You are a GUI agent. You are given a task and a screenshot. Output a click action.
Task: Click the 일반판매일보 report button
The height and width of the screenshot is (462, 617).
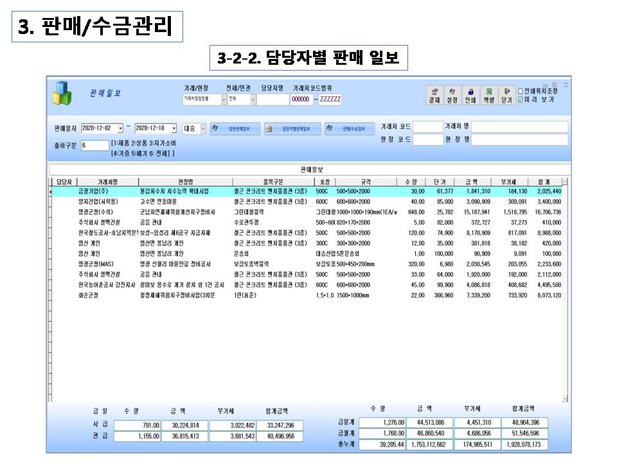point(233,128)
